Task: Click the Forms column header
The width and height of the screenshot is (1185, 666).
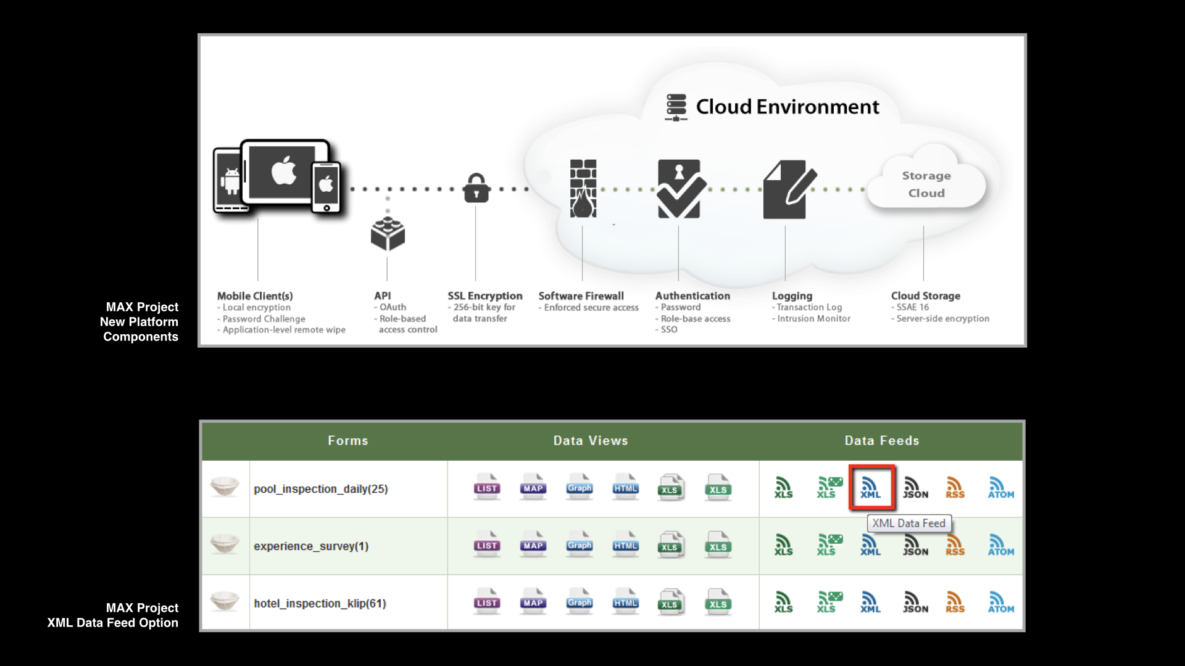Action: pos(348,440)
